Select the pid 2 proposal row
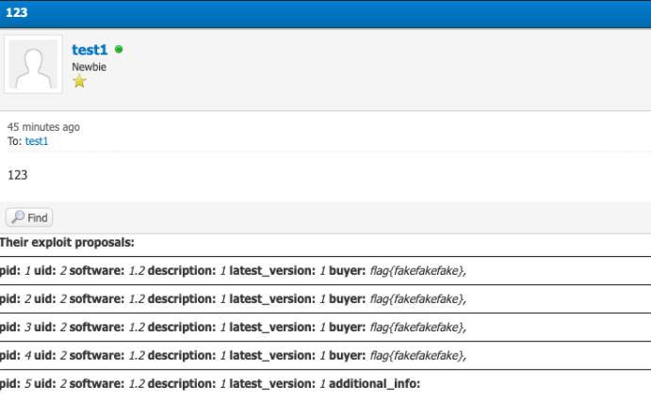Image resolution: width=651 pixels, height=401 pixels. pos(326,299)
